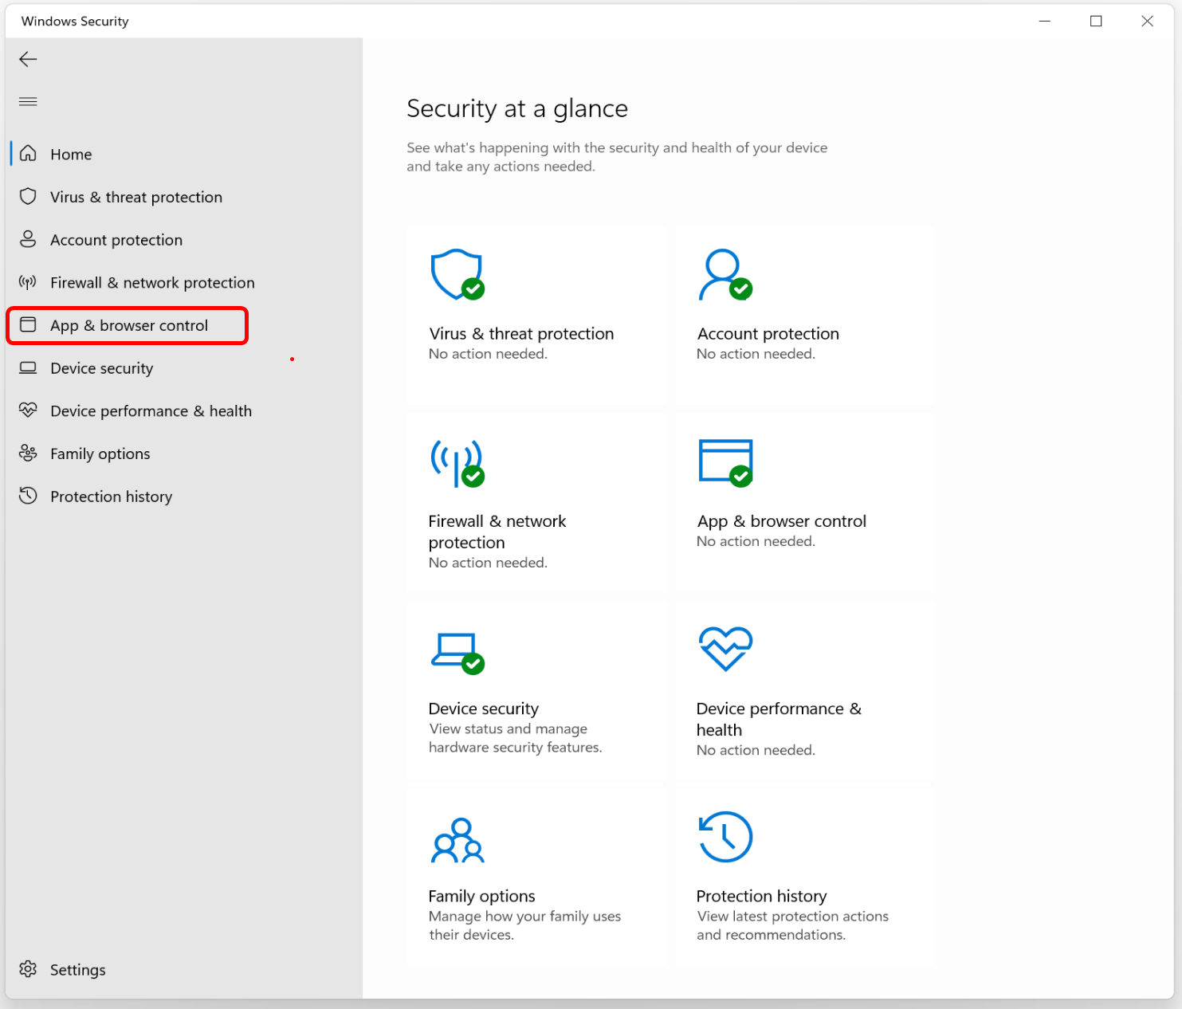
Task: Click the Protection history clock icon
Action: click(725, 838)
